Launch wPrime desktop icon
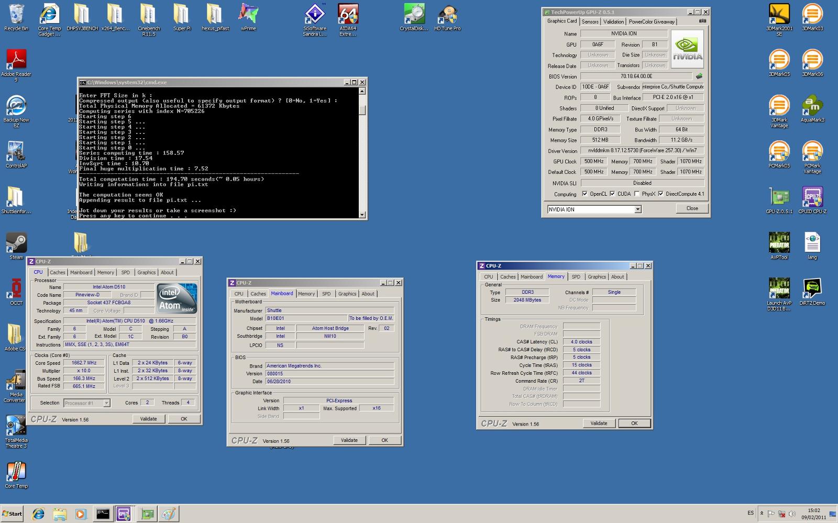This screenshot has width=838, height=523. tap(248, 18)
